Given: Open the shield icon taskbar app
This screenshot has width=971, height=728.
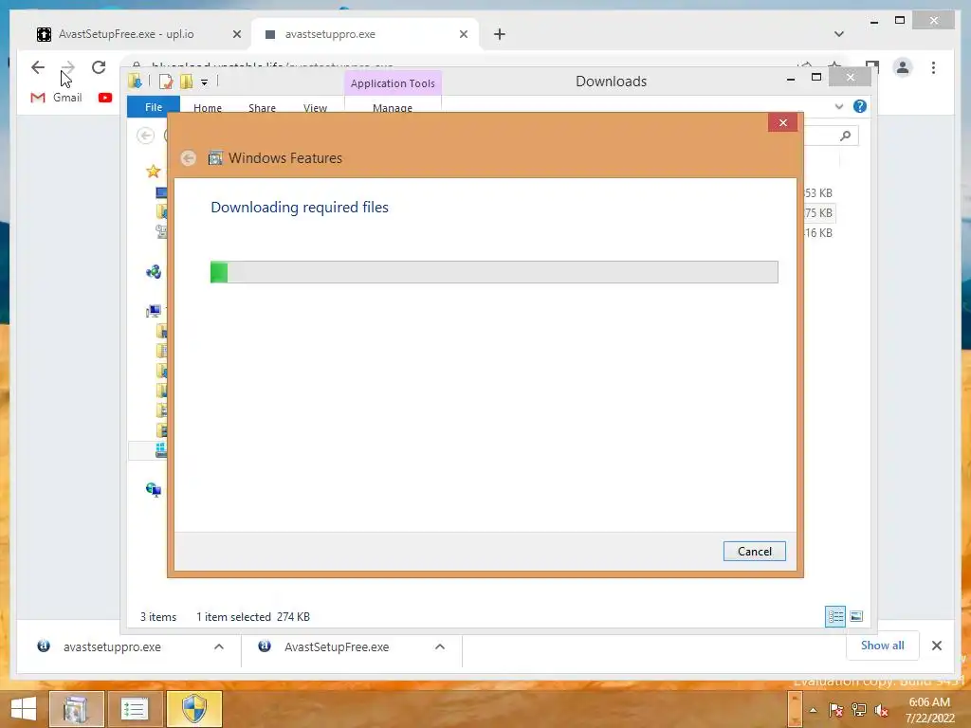Looking at the screenshot, I should point(194,709).
